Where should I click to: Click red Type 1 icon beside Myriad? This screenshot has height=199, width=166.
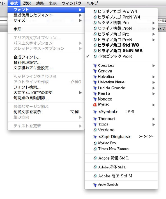point(95,105)
